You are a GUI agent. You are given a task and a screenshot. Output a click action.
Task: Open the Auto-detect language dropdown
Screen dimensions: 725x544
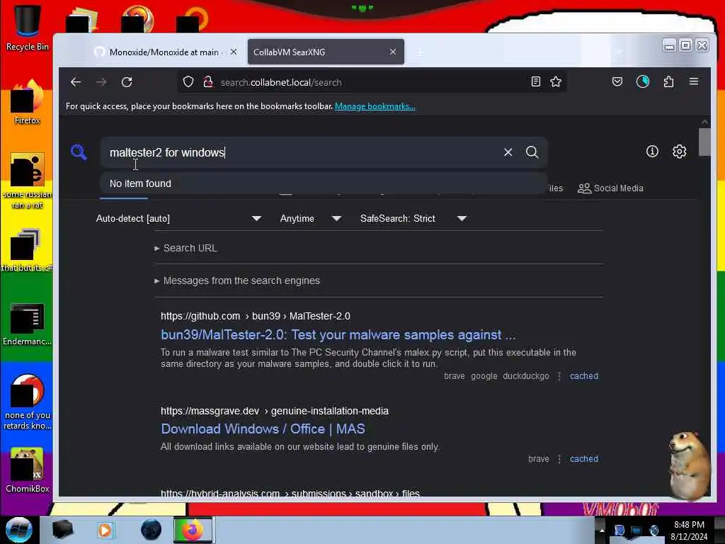click(178, 218)
